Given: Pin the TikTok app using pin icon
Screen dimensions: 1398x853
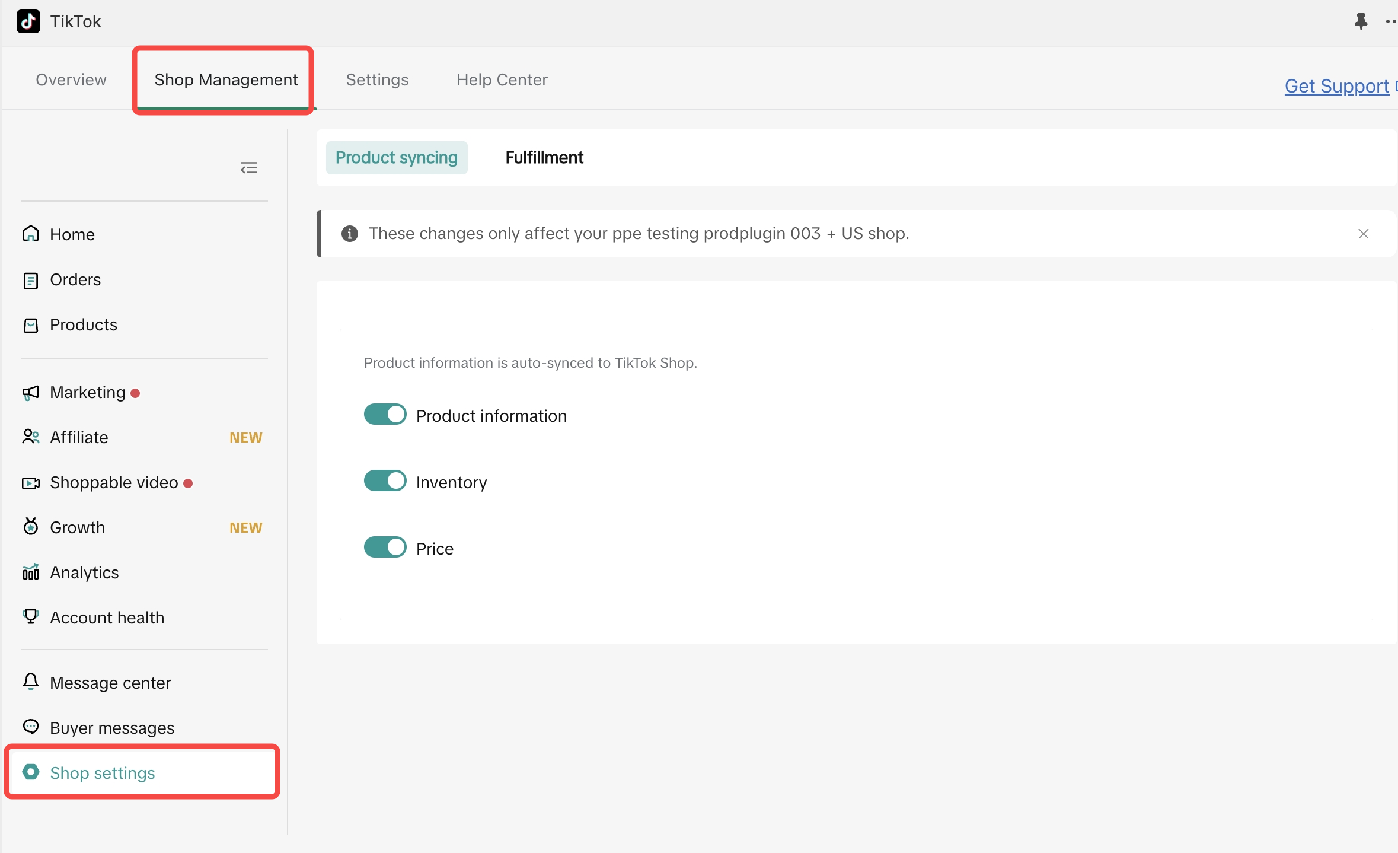Looking at the screenshot, I should click(1361, 21).
